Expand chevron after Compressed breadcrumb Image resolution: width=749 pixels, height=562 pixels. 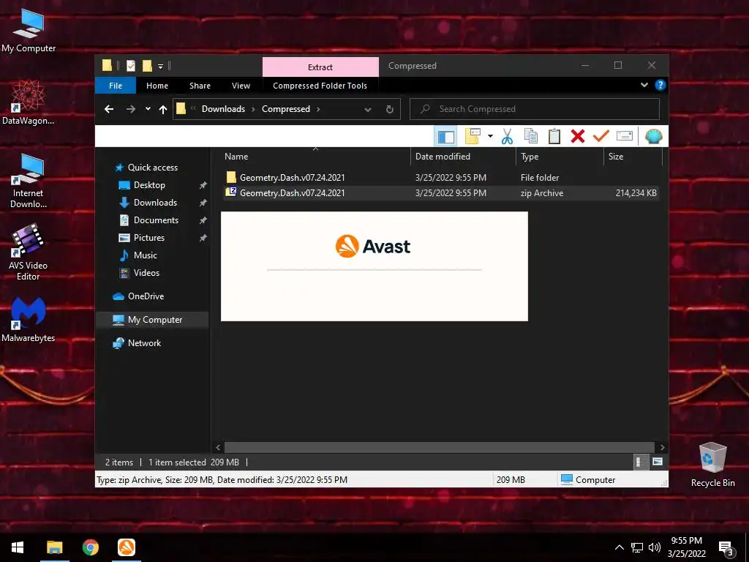pos(318,110)
